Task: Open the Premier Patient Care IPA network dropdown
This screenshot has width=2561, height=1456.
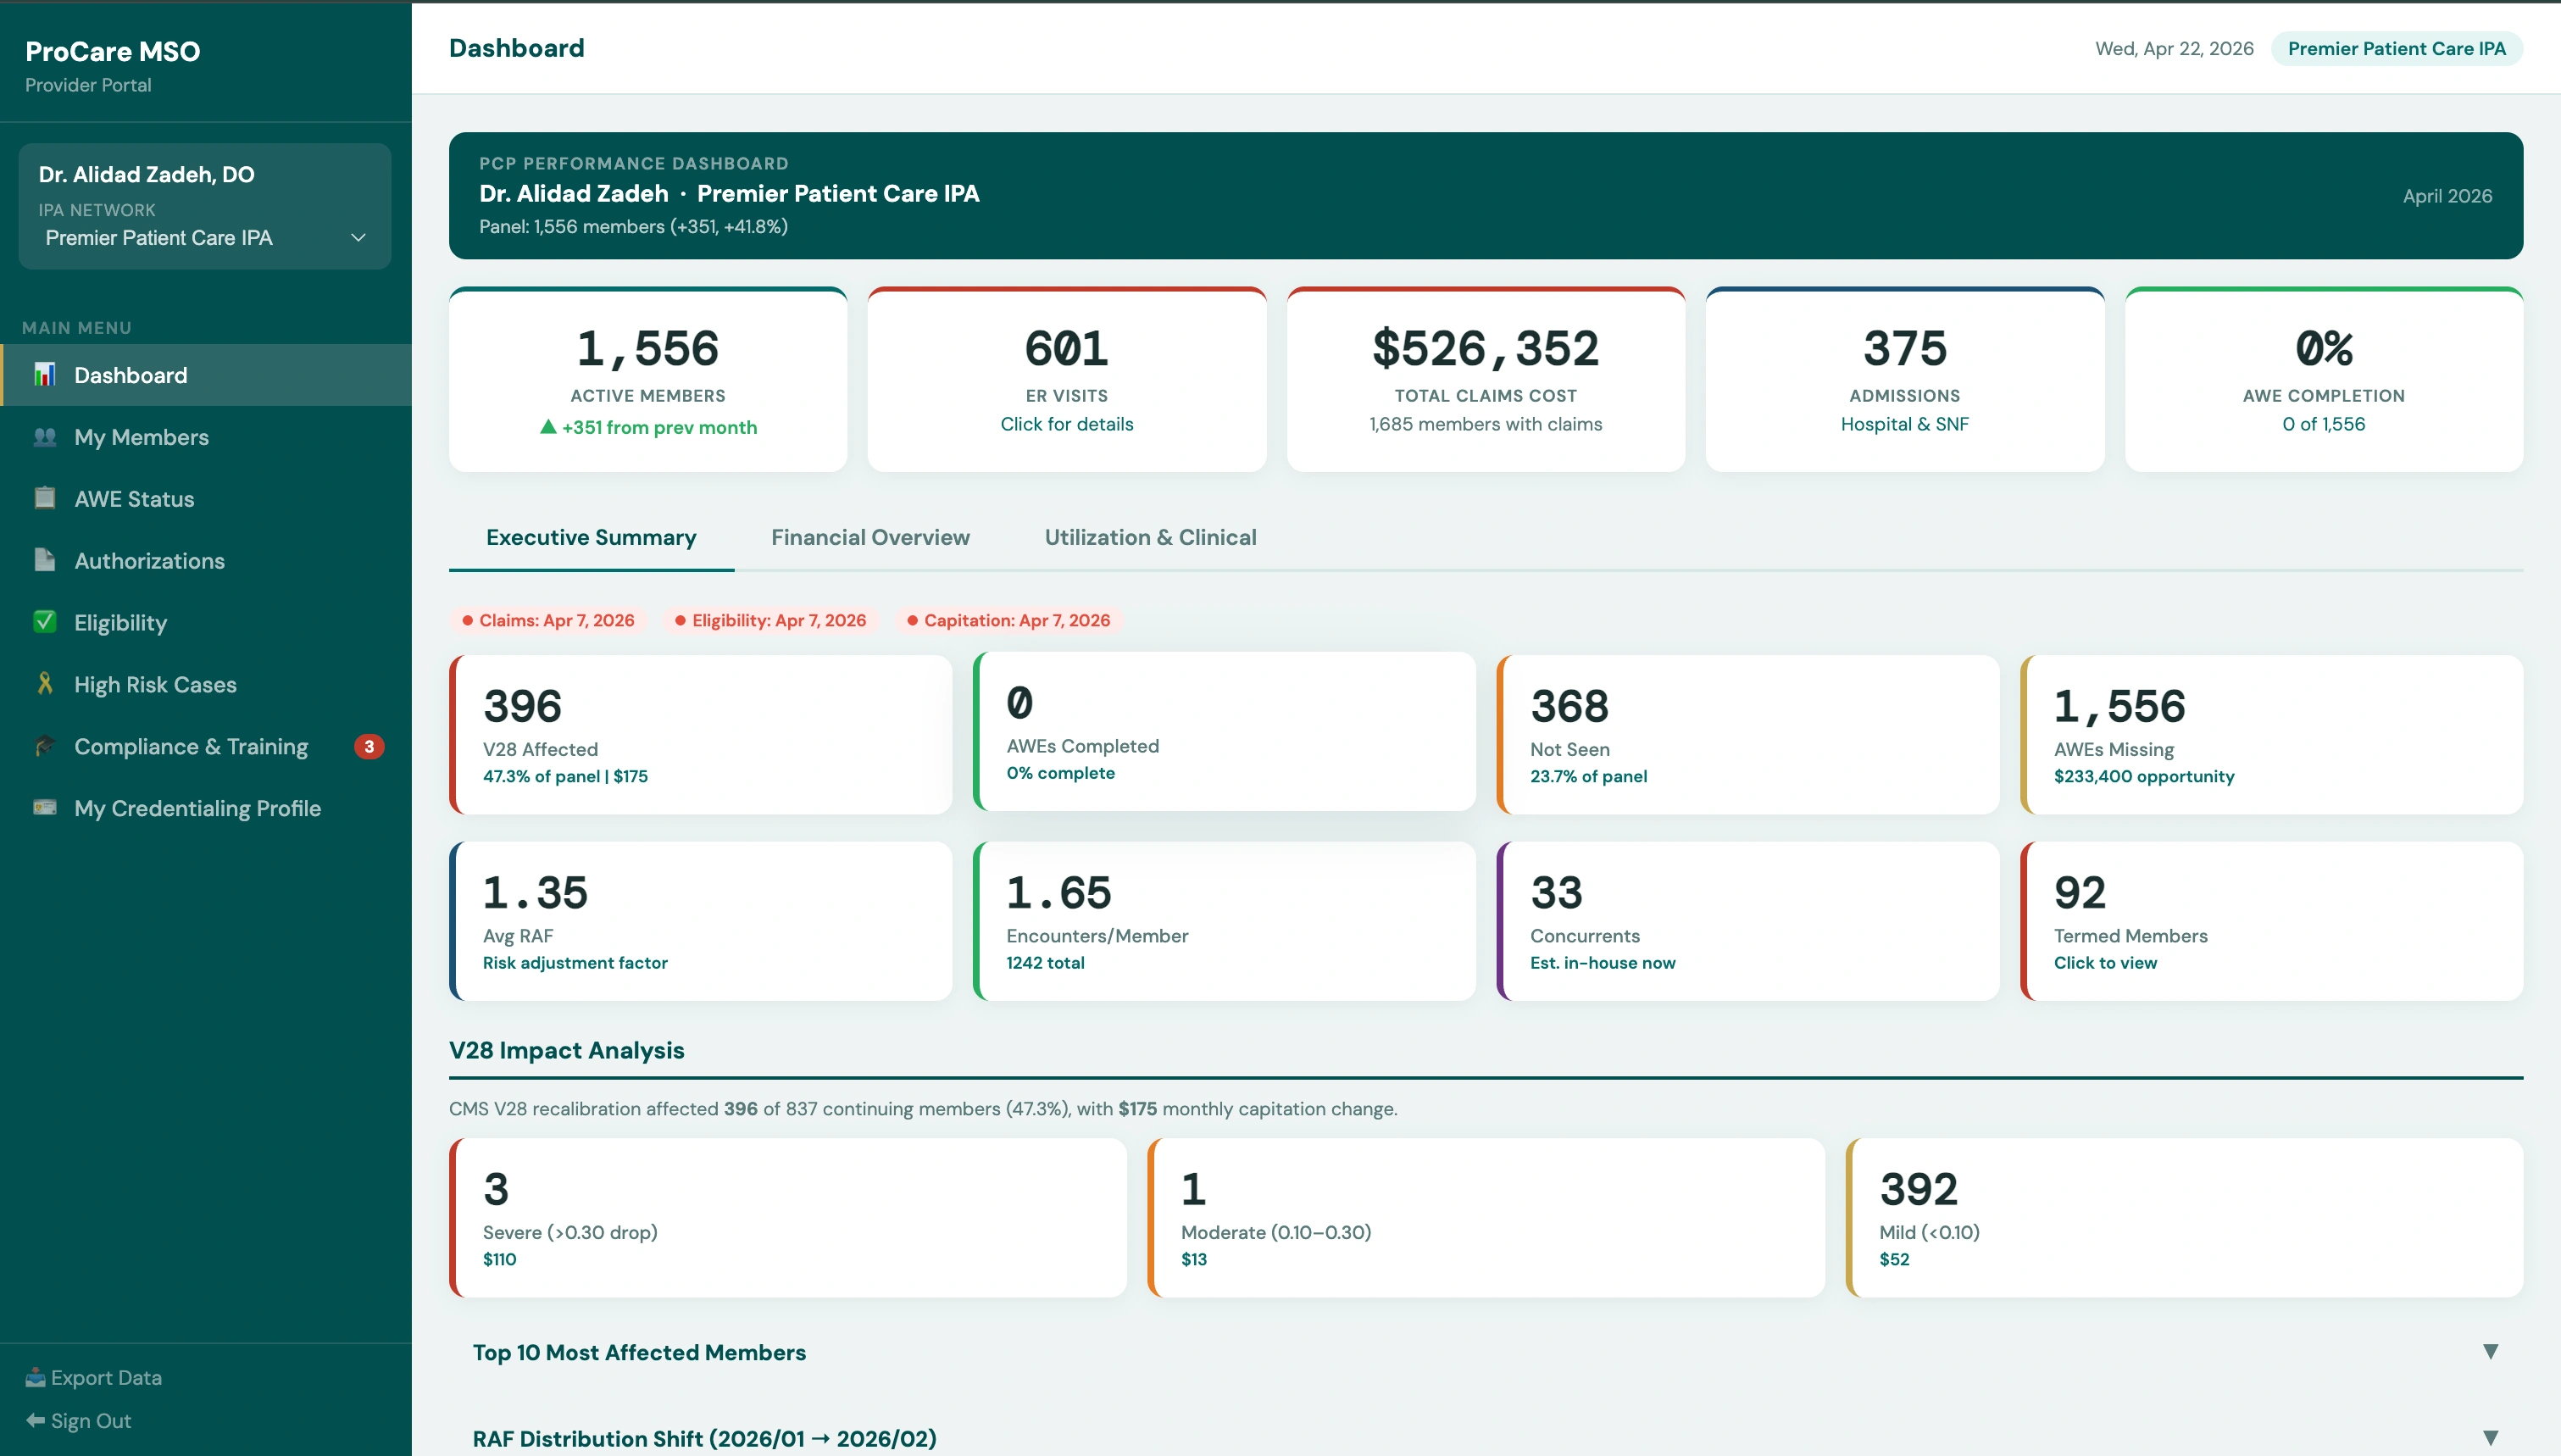Action: (204, 238)
